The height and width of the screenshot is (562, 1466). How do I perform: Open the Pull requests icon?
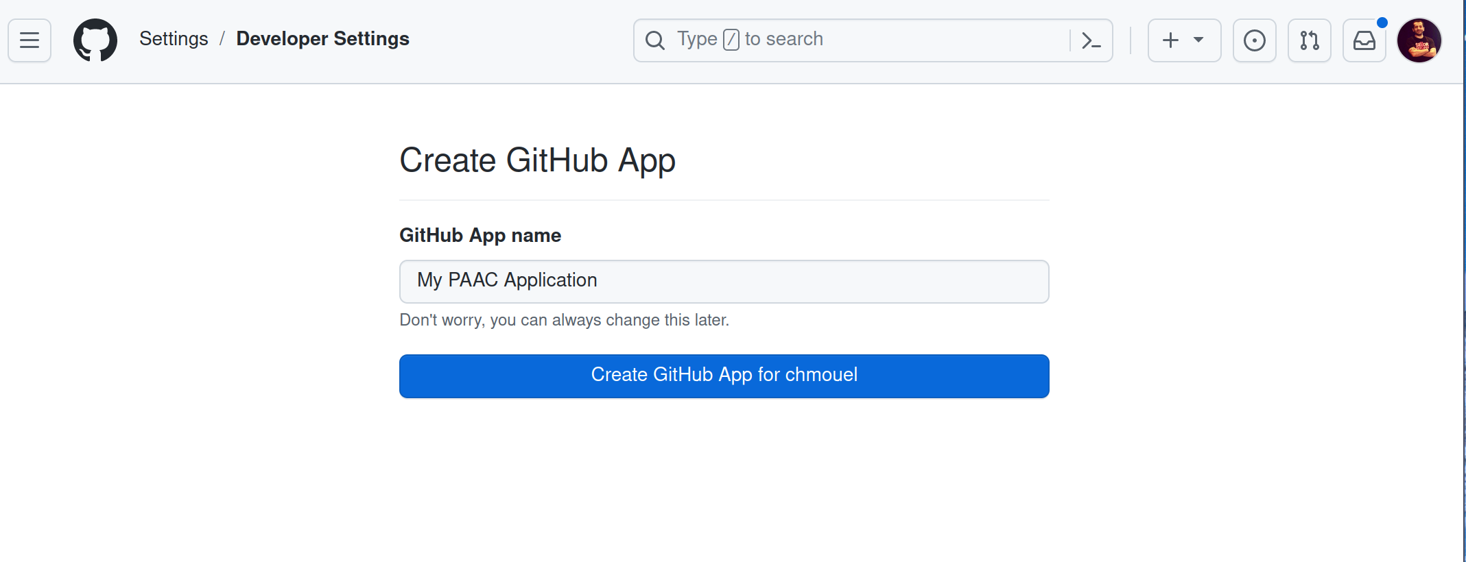click(x=1309, y=40)
